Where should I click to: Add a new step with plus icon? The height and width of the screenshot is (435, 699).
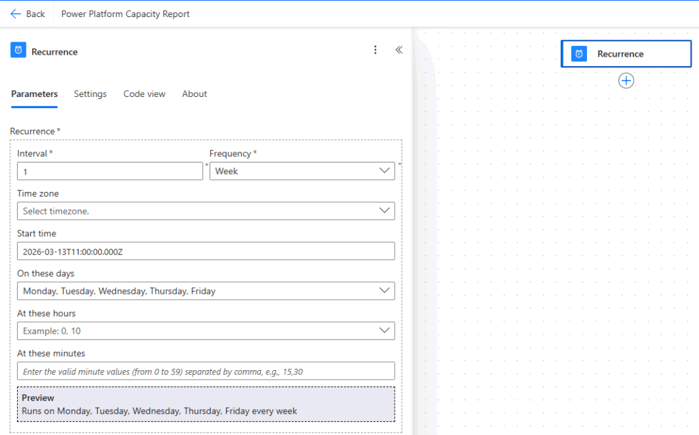[627, 81]
